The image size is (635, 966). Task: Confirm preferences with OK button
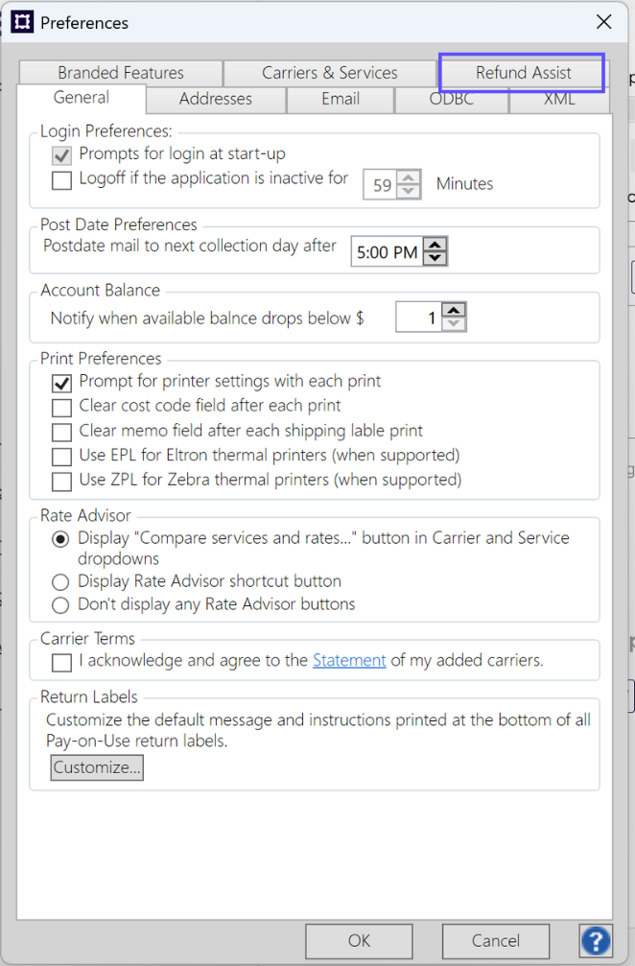tap(359, 940)
